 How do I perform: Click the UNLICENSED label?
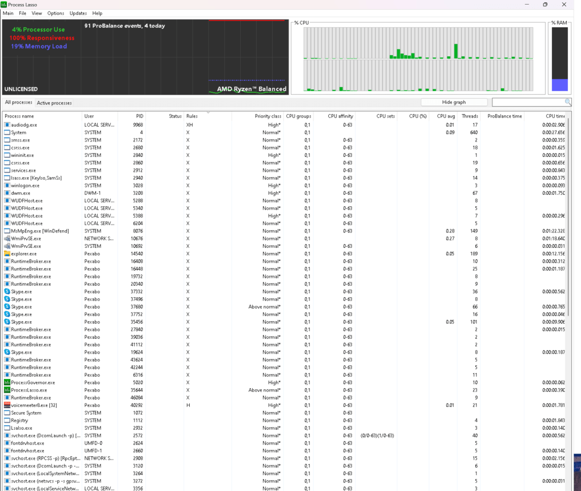pos(21,89)
